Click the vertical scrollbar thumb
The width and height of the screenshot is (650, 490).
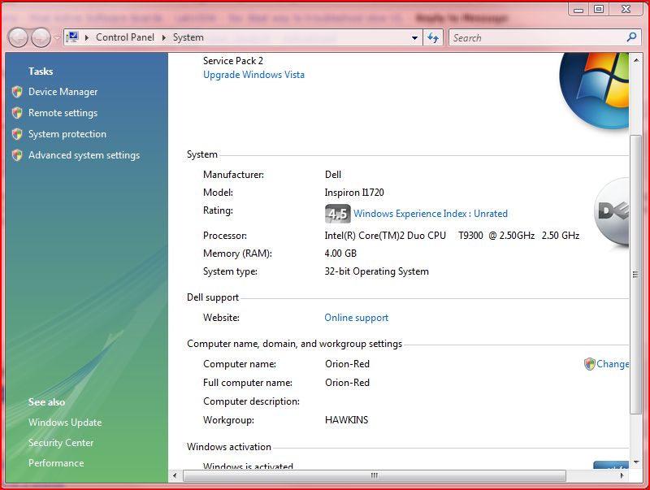635,275
